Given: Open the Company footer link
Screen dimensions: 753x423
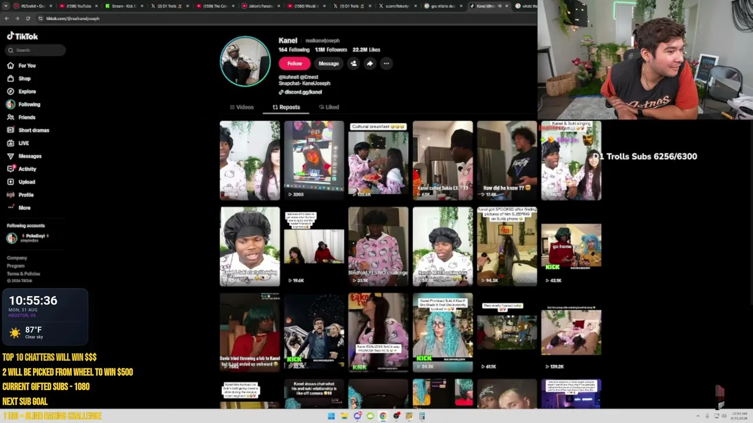Looking at the screenshot, I should point(17,258).
